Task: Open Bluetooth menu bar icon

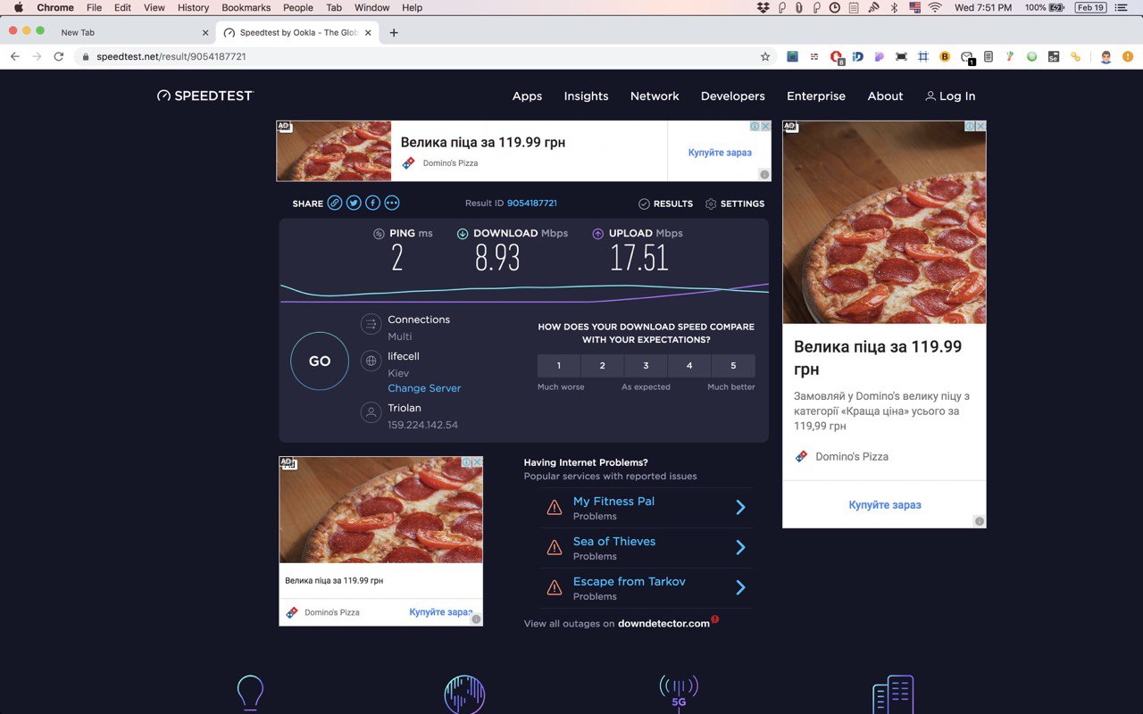Action: tap(894, 7)
